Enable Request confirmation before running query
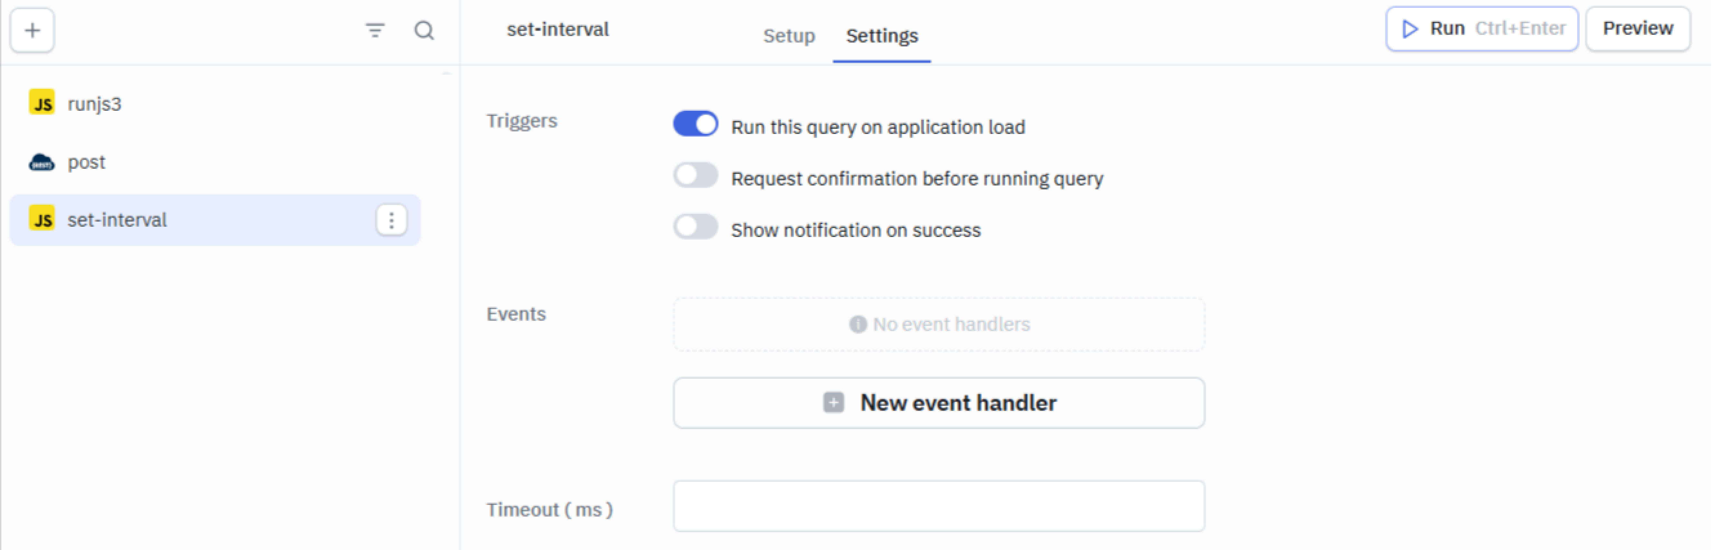 (695, 176)
